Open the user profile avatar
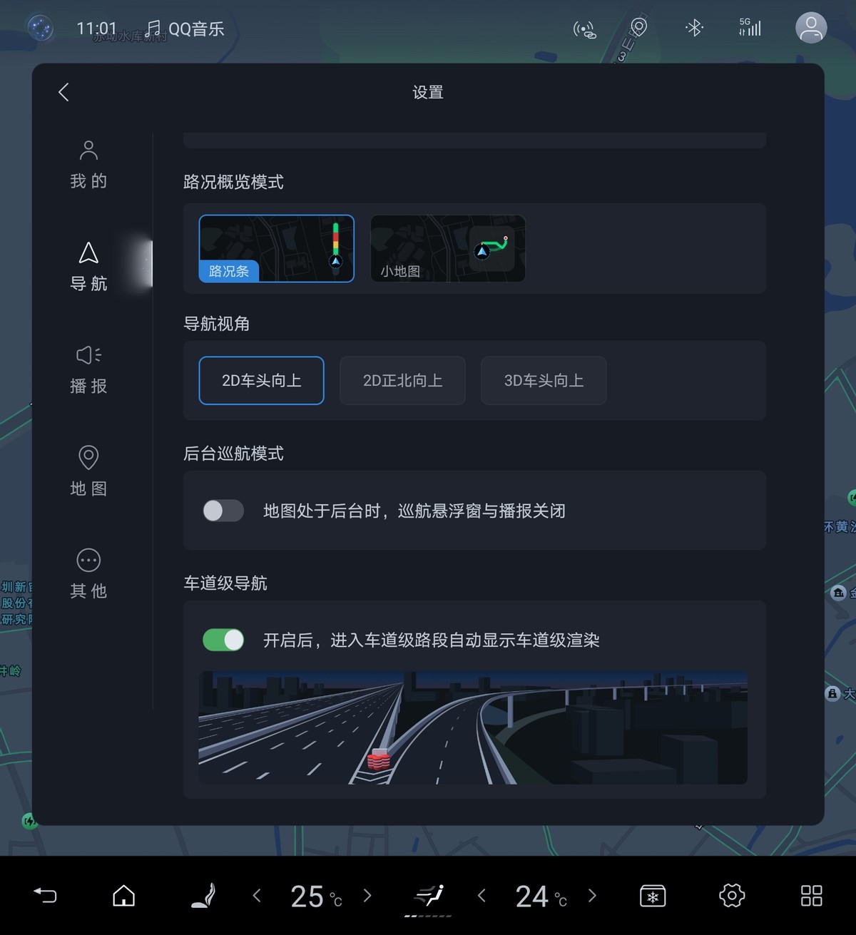This screenshot has width=856, height=935. click(811, 28)
